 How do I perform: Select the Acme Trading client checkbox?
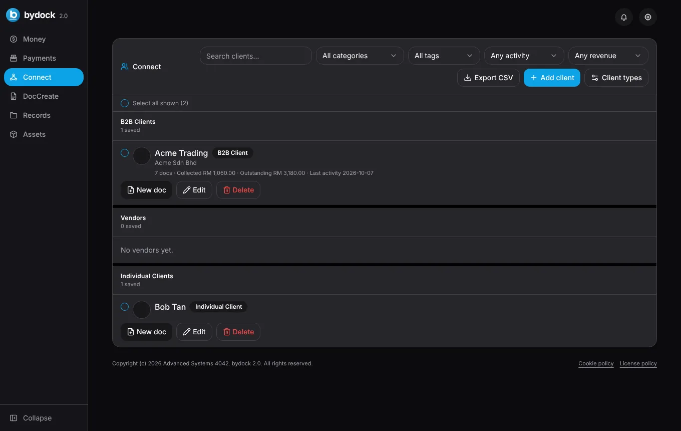[x=125, y=153]
